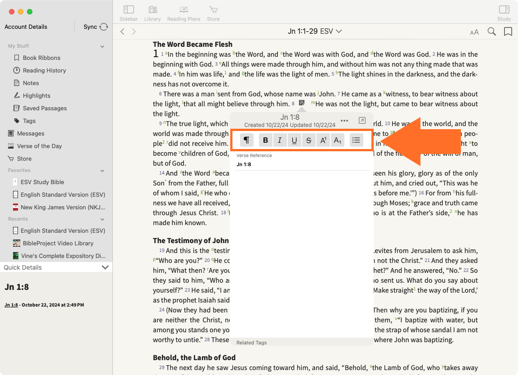Click the Jn 1:8 link in Quick Details
This screenshot has width=518, height=375.
coord(11,305)
